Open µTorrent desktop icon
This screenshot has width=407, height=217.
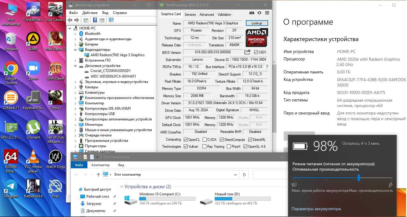pyautogui.click(x=33, y=130)
